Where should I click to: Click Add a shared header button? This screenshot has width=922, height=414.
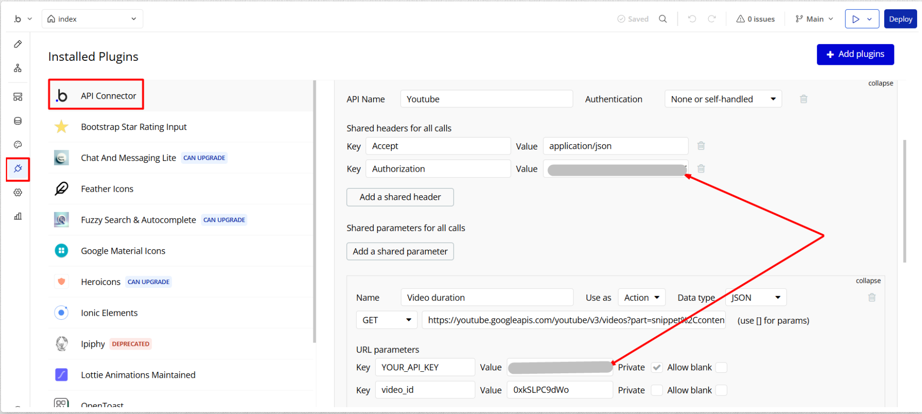(x=400, y=197)
